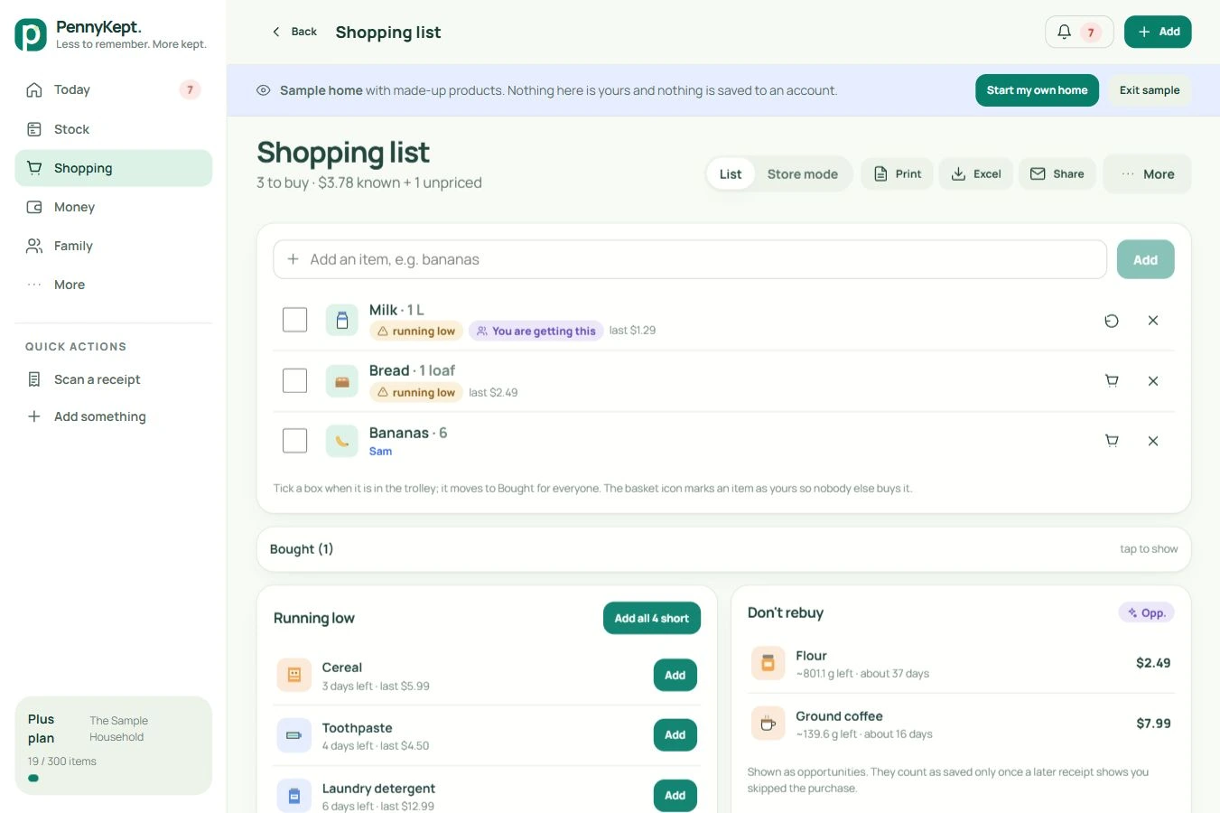Tick the Bread checkbox
1220x813 pixels.
coord(295,380)
